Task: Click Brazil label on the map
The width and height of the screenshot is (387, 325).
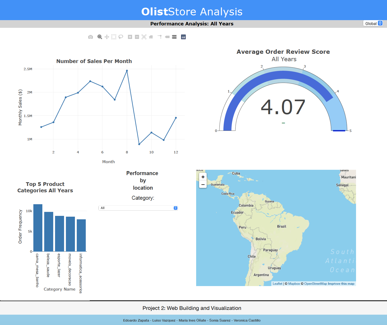Action: click(282, 226)
